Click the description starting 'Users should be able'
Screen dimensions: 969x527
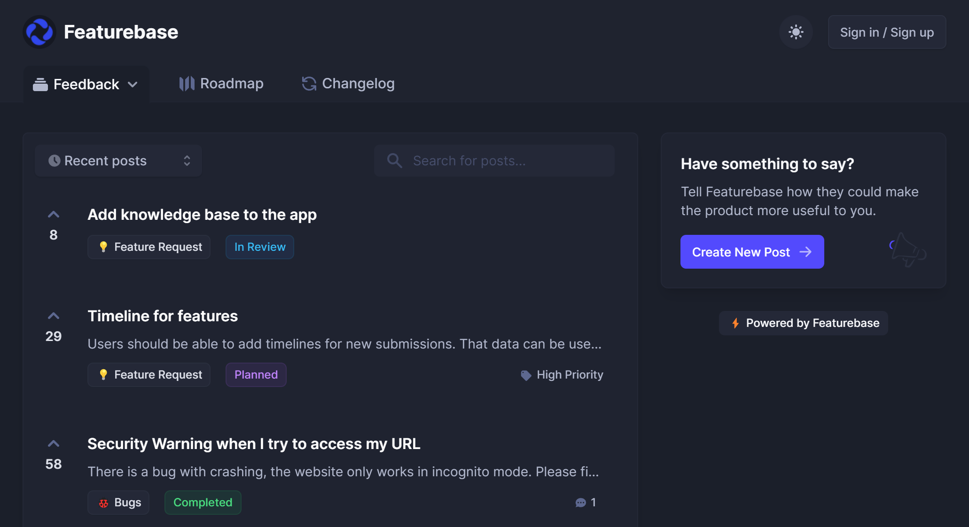tap(344, 344)
